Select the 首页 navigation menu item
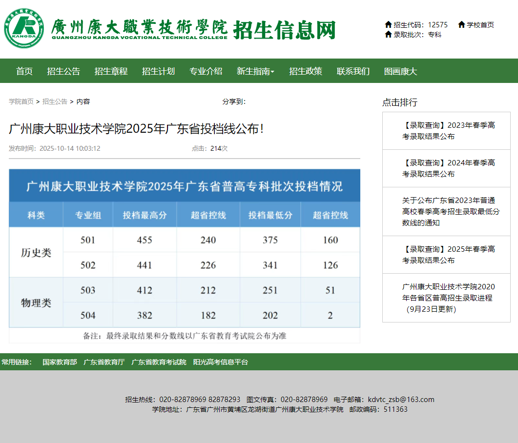Image resolution: width=518 pixels, height=443 pixels. coord(23,71)
